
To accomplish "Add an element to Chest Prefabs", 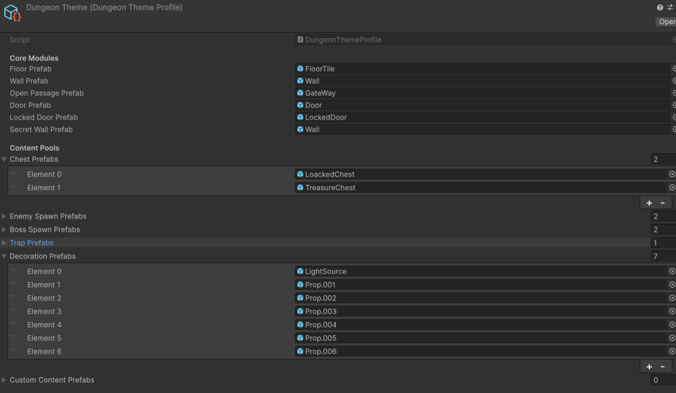I will click(x=649, y=203).
